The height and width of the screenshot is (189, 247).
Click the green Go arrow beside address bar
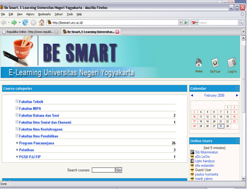pos(186,23)
